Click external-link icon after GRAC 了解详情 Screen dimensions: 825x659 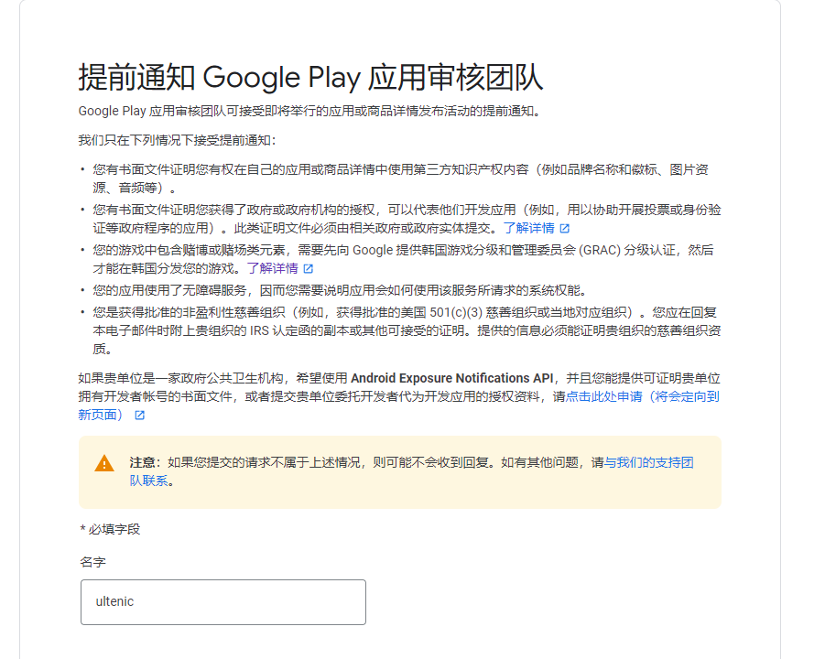pos(309,268)
